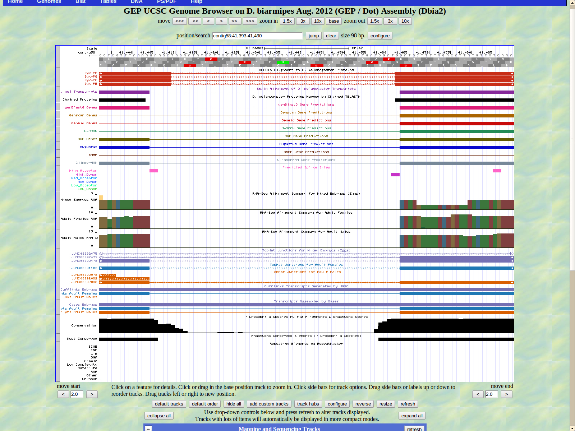Screen dimensions: 575x431
Task: Click the Chained Proteins track label
Action: point(80,99)
